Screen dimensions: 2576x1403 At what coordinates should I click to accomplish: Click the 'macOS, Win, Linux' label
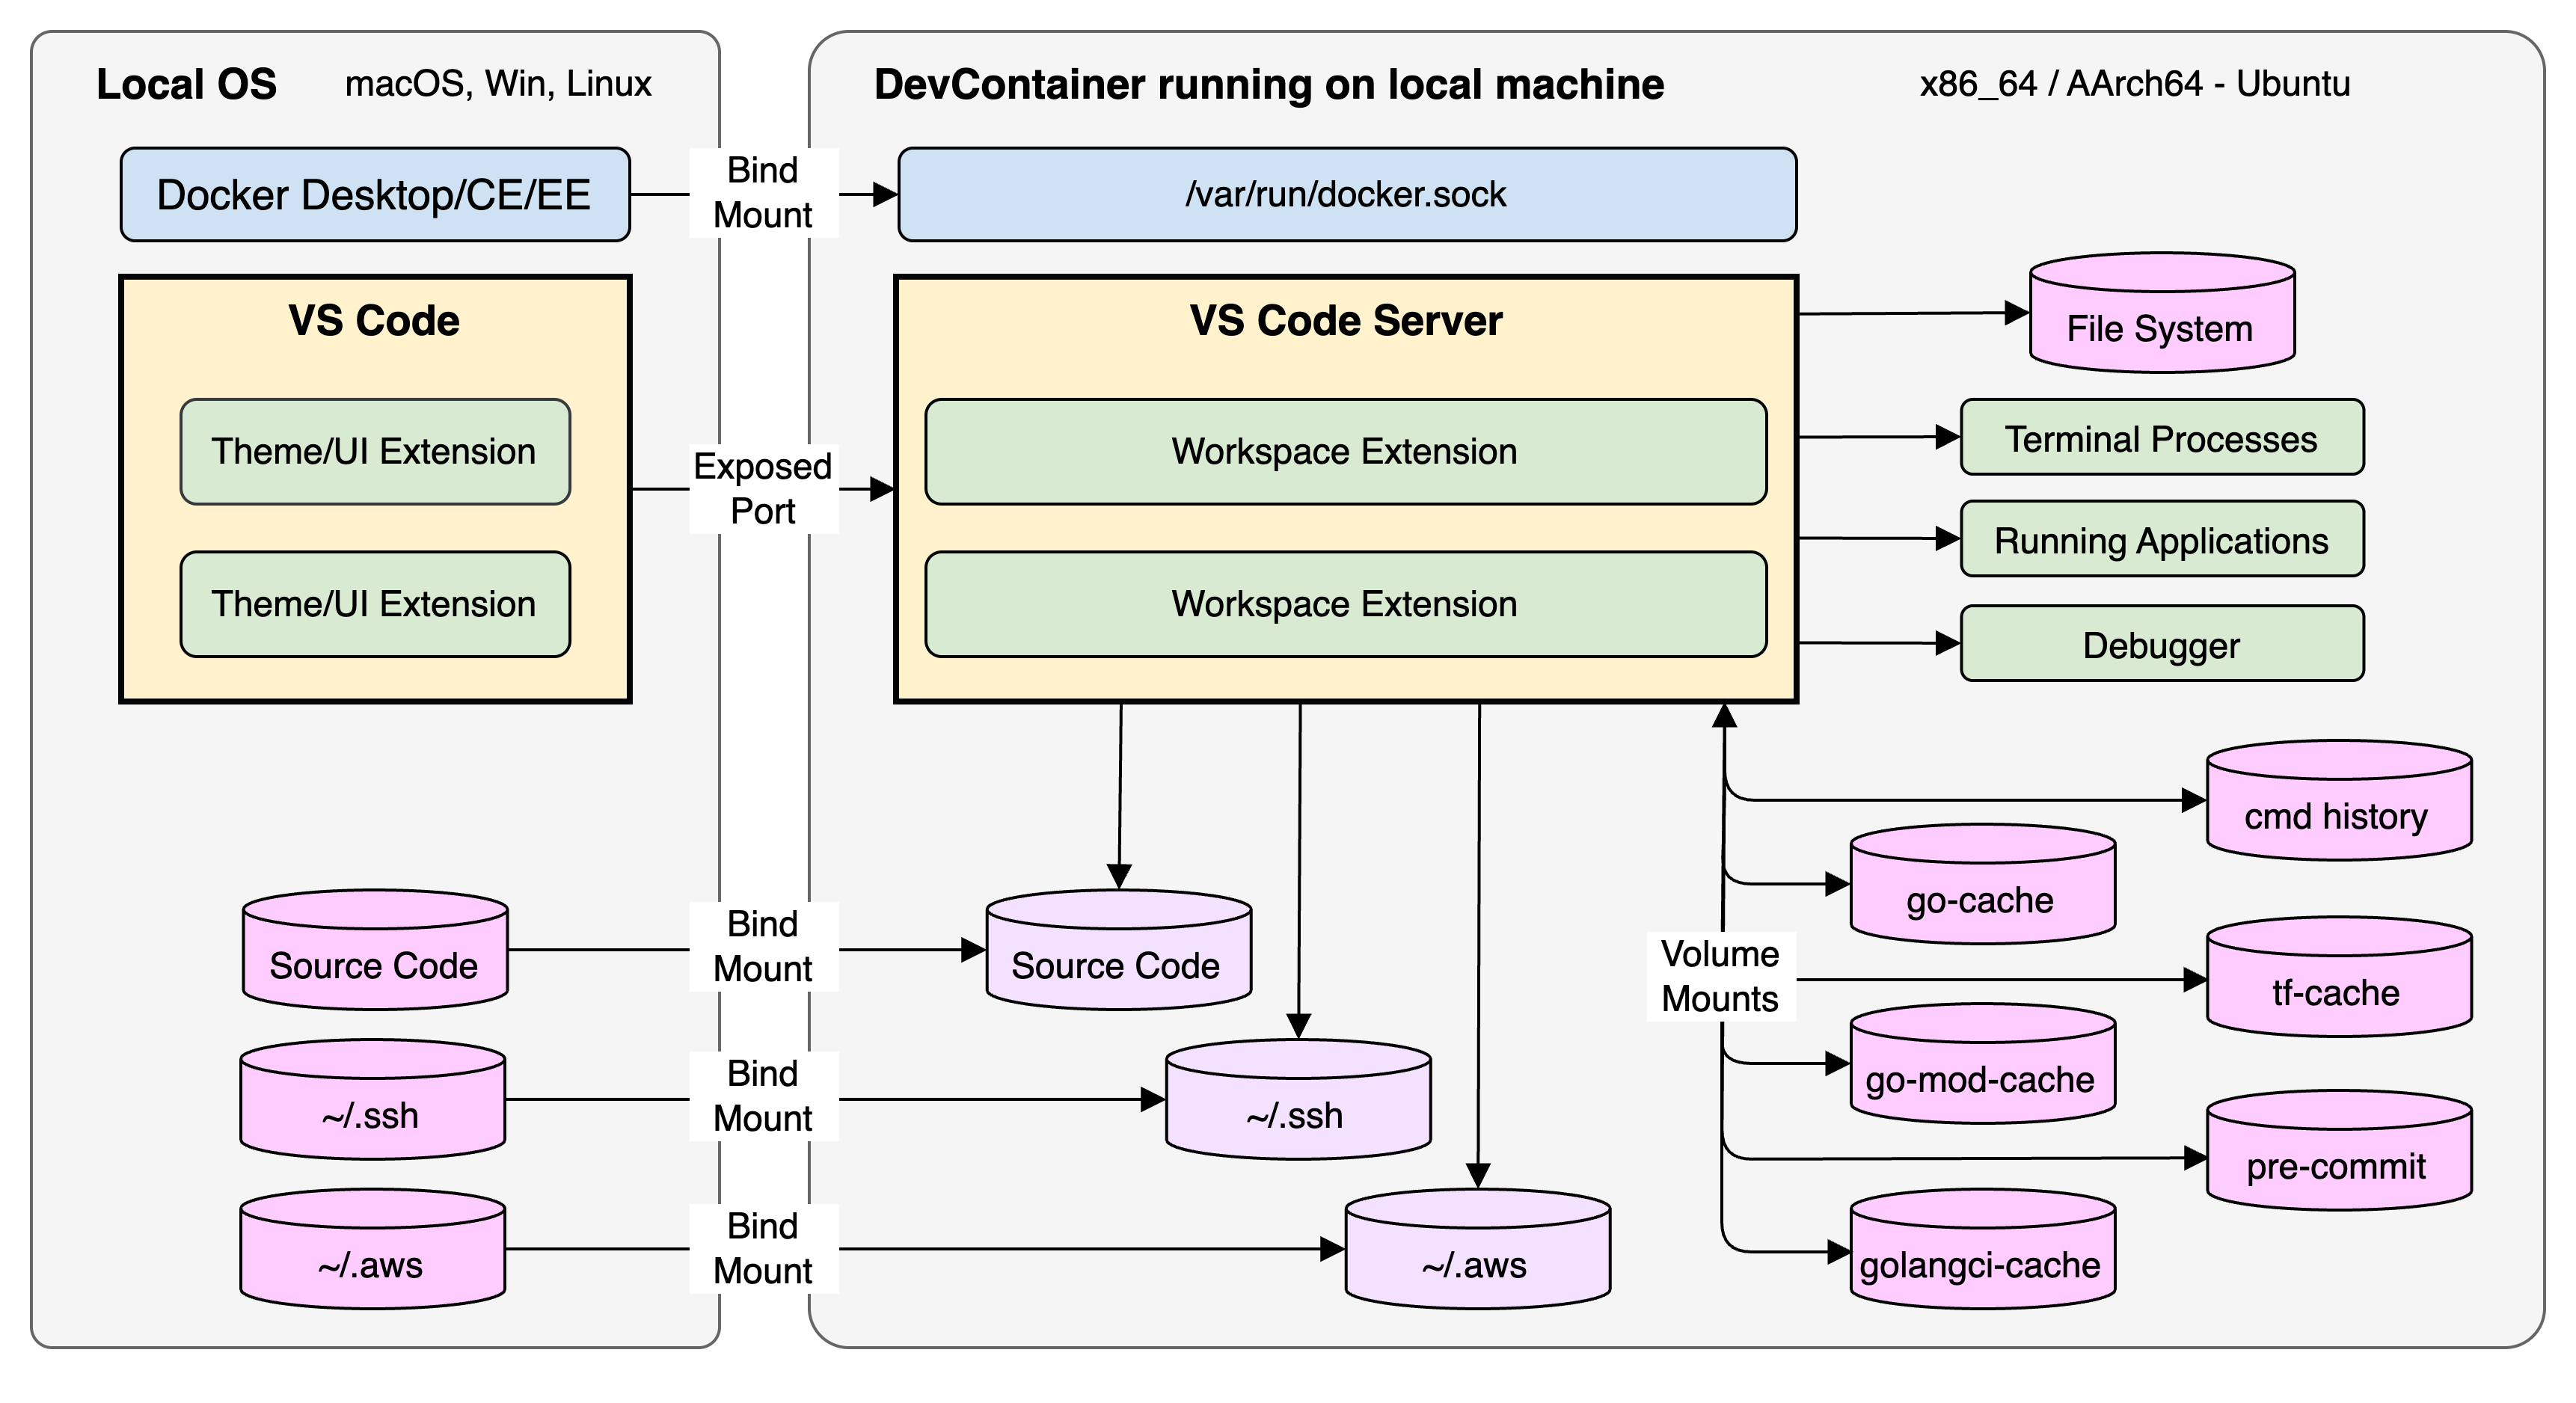tap(498, 84)
